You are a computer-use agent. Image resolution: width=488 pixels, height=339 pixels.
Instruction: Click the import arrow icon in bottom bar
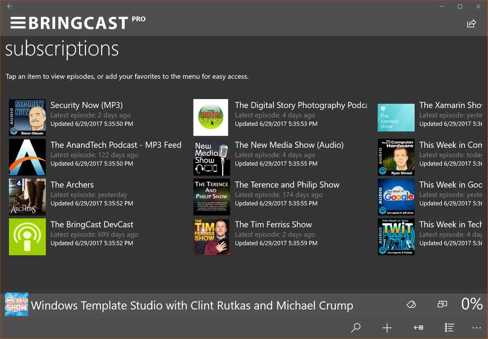click(418, 327)
